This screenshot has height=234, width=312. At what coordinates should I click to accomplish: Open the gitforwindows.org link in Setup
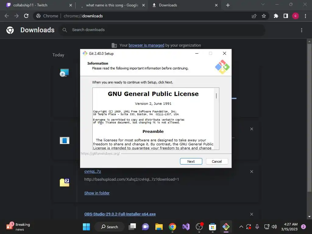pyautogui.click(x=100, y=154)
